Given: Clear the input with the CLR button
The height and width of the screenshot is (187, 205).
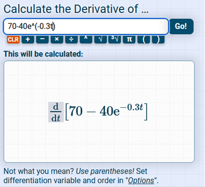Looking at the screenshot, I should pos(13,39).
